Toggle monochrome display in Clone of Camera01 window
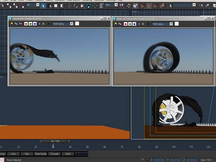Viewport: 216px width, 162px height. 138,24
